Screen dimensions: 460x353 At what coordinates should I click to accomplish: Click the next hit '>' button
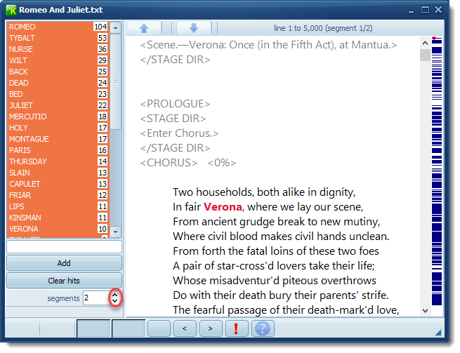coord(211,328)
